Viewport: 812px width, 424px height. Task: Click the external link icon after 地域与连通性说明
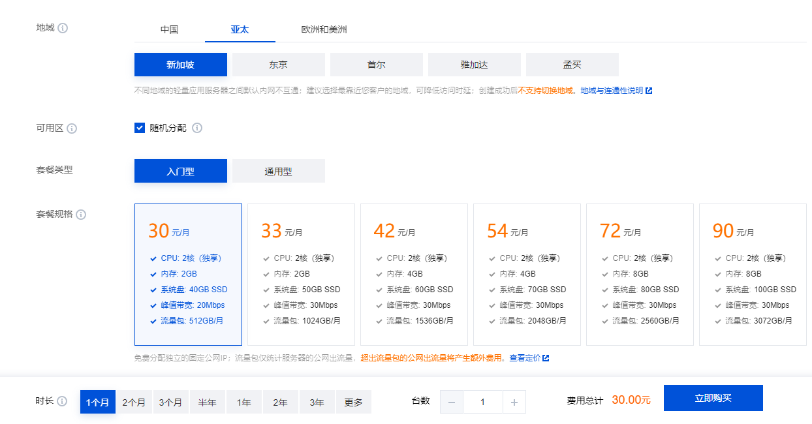649,91
